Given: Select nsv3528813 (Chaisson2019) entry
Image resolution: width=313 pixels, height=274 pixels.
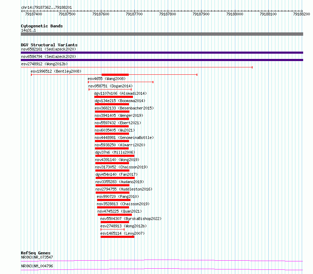Looking at the screenshot, I should (x=123, y=204).
